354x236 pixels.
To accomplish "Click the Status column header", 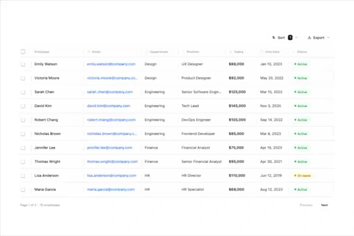I will (301, 52).
